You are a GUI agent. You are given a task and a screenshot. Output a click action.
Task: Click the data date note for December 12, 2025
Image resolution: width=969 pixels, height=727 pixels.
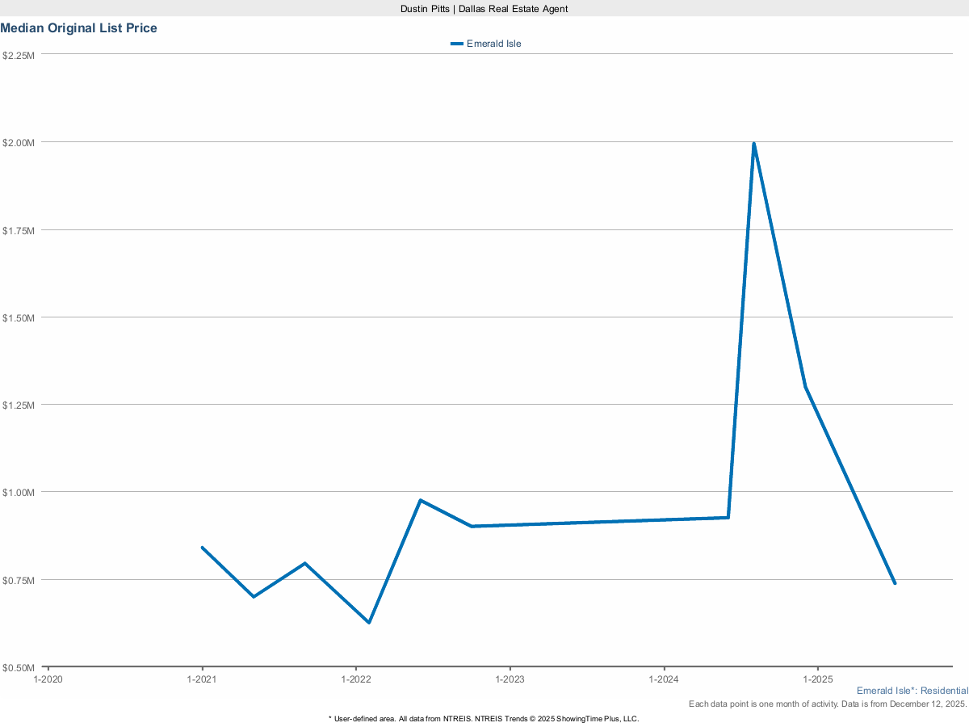pos(828,704)
